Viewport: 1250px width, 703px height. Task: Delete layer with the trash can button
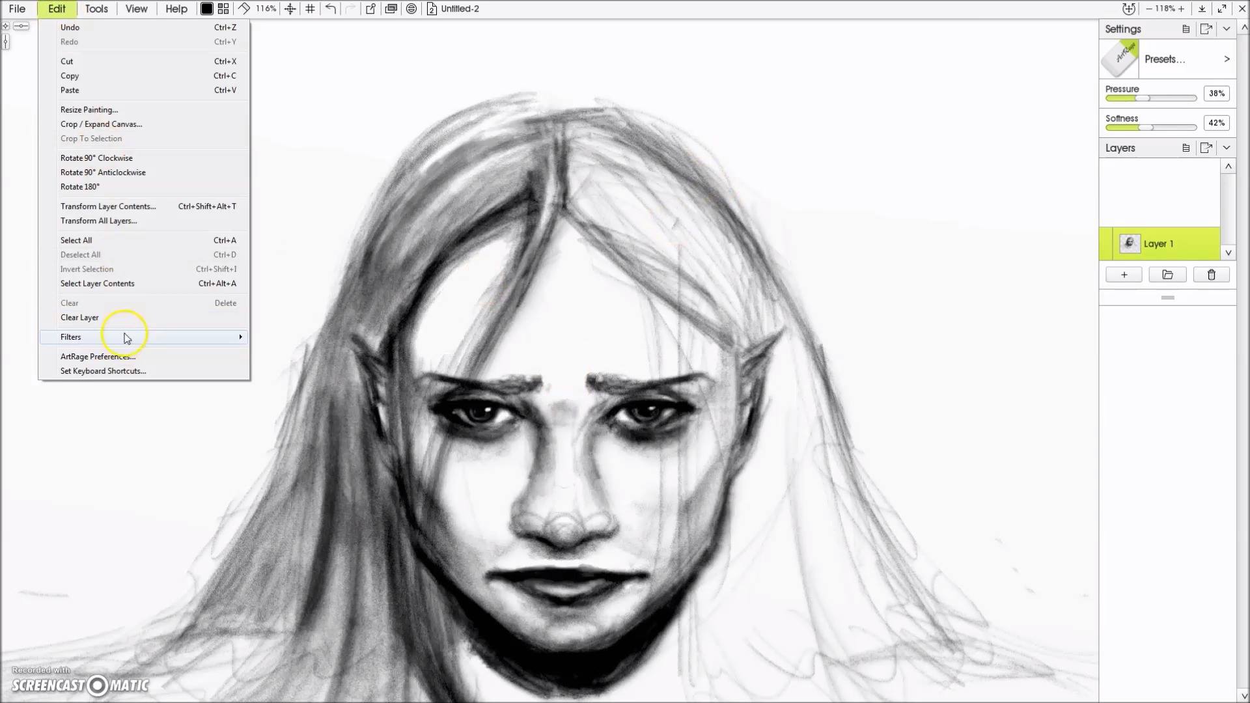1211,275
